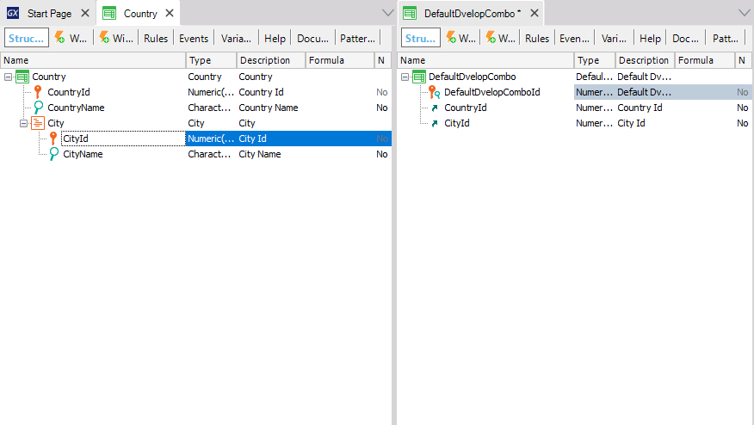The width and height of the screenshot is (754, 425).
Task: Open Variables section in DefaultDvelopCombo editor
Action: click(614, 38)
